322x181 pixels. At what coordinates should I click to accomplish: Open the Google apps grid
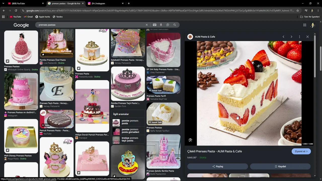[305, 25]
